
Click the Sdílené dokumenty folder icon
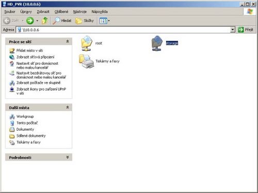(12, 136)
